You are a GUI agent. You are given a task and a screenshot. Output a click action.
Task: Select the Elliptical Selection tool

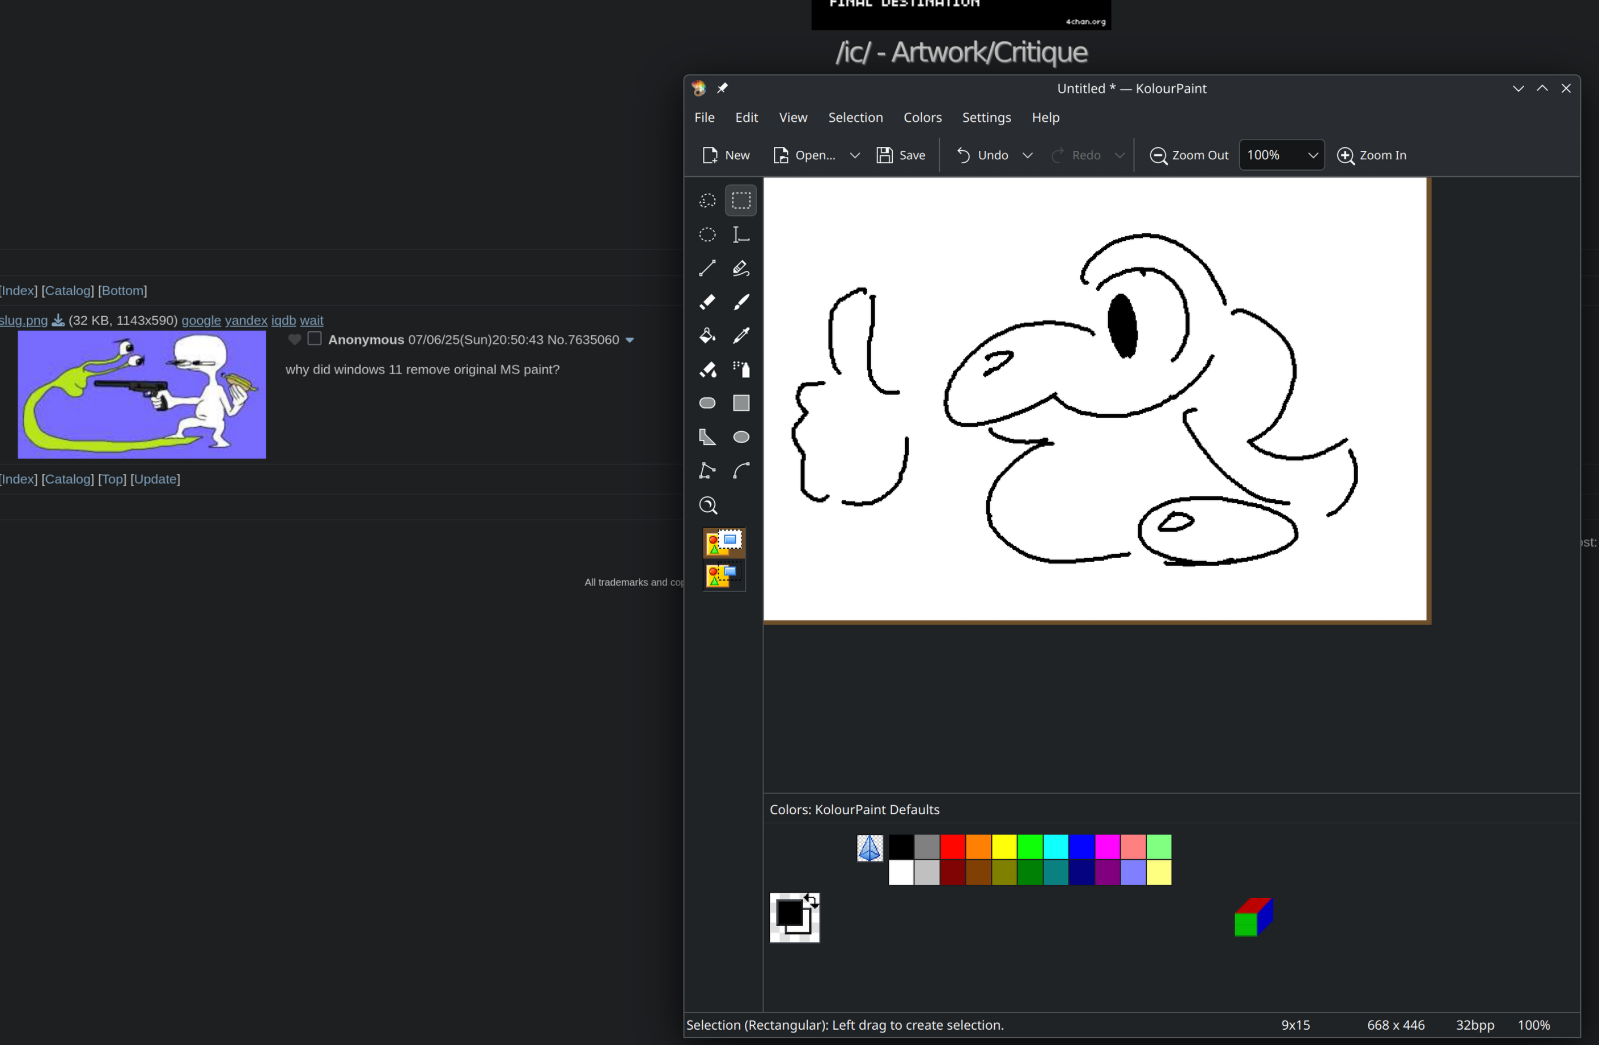coord(707,235)
